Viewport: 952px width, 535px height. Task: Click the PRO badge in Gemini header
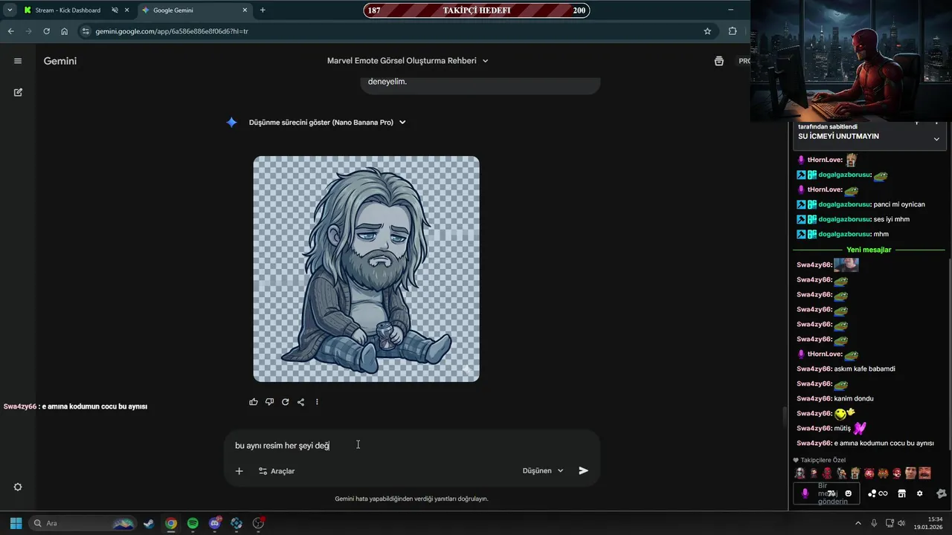click(x=744, y=61)
